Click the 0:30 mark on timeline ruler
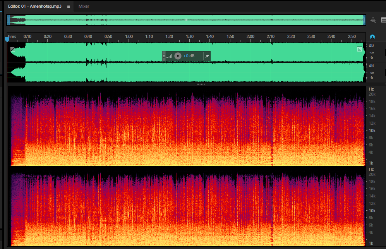The width and height of the screenshot is (386, 249). click(68, 36)
